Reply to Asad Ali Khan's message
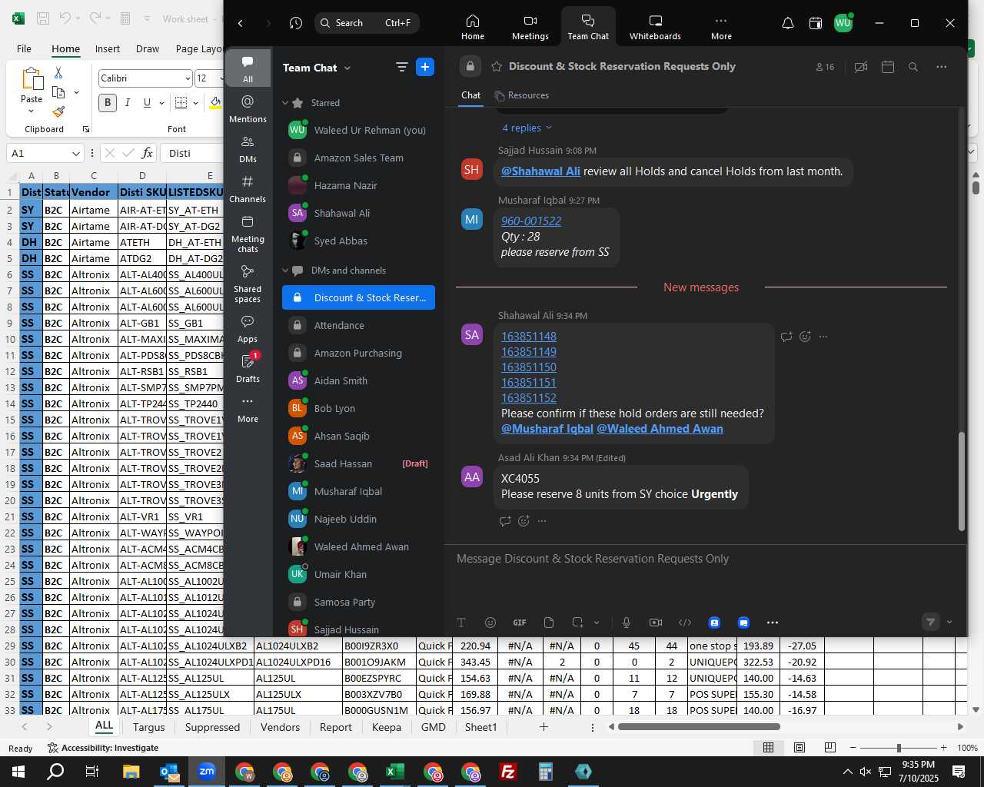 pyautogui.click(x=505, y=520)
